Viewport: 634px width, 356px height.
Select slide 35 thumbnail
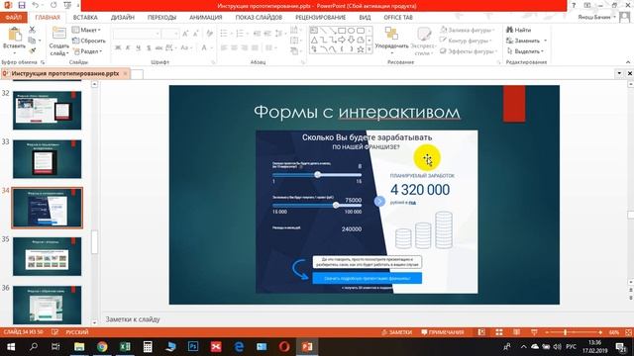click(x=47, y=256)
